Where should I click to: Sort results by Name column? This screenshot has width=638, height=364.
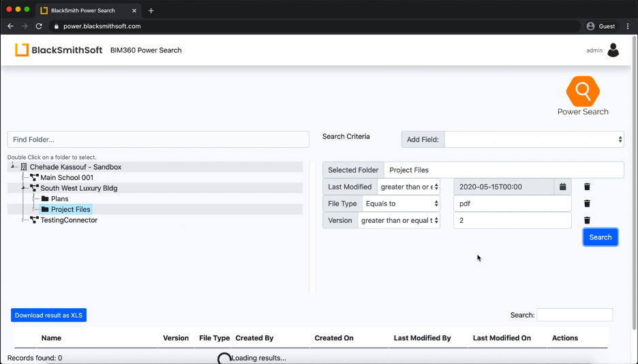51,338
